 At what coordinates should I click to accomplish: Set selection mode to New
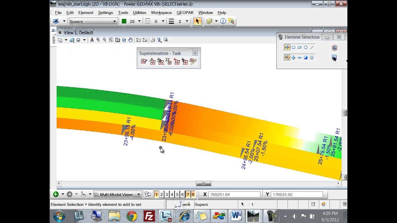(x=287, y=58)
